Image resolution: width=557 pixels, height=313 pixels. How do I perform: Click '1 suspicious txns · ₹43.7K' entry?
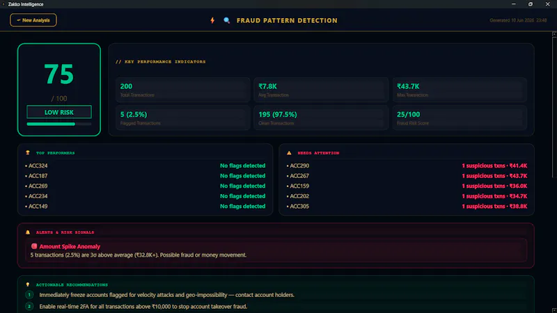[x=494, y=176]
